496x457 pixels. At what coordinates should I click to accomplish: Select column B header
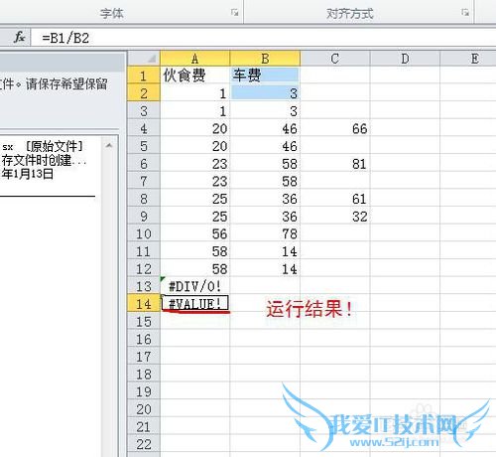(265, 59)
